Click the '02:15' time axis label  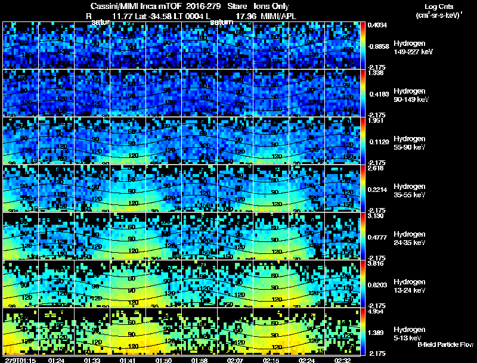point(271,360)
